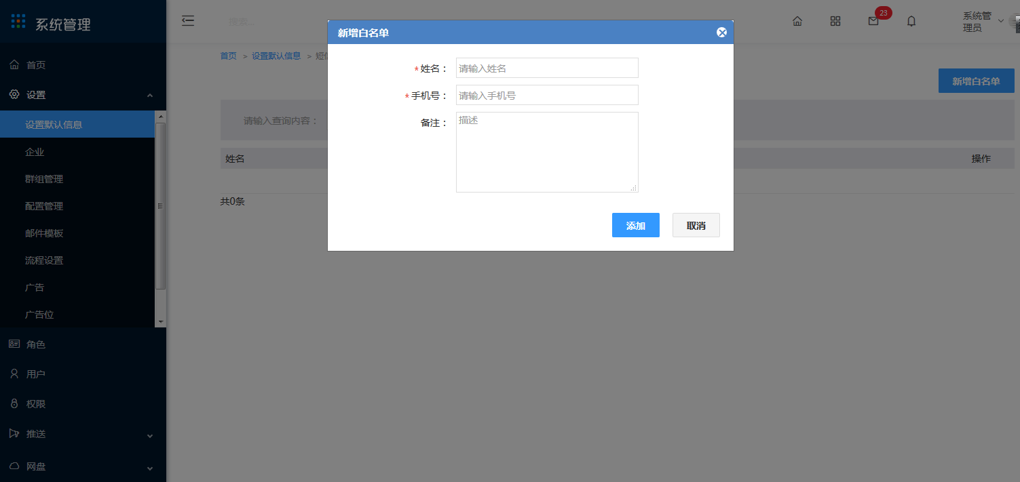The image size is (1020, 482).
Task: Expand the 推送 menu chevron
Action: tap(150, 436)
